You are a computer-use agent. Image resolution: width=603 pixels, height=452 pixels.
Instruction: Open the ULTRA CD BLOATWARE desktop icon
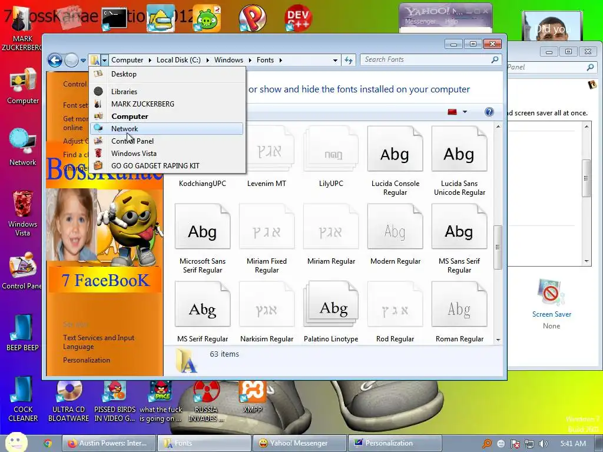tap(68, 401)
